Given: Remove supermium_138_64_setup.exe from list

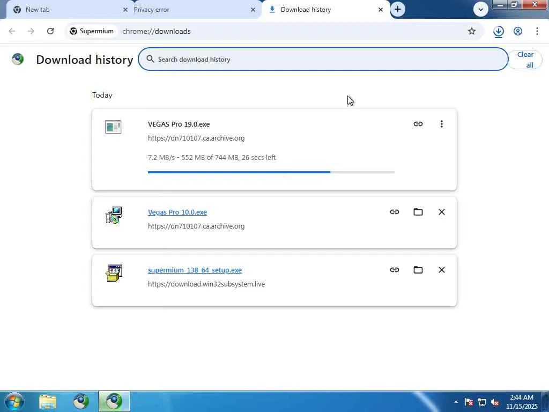Looking at the screenshot, I should coord(442,270).
